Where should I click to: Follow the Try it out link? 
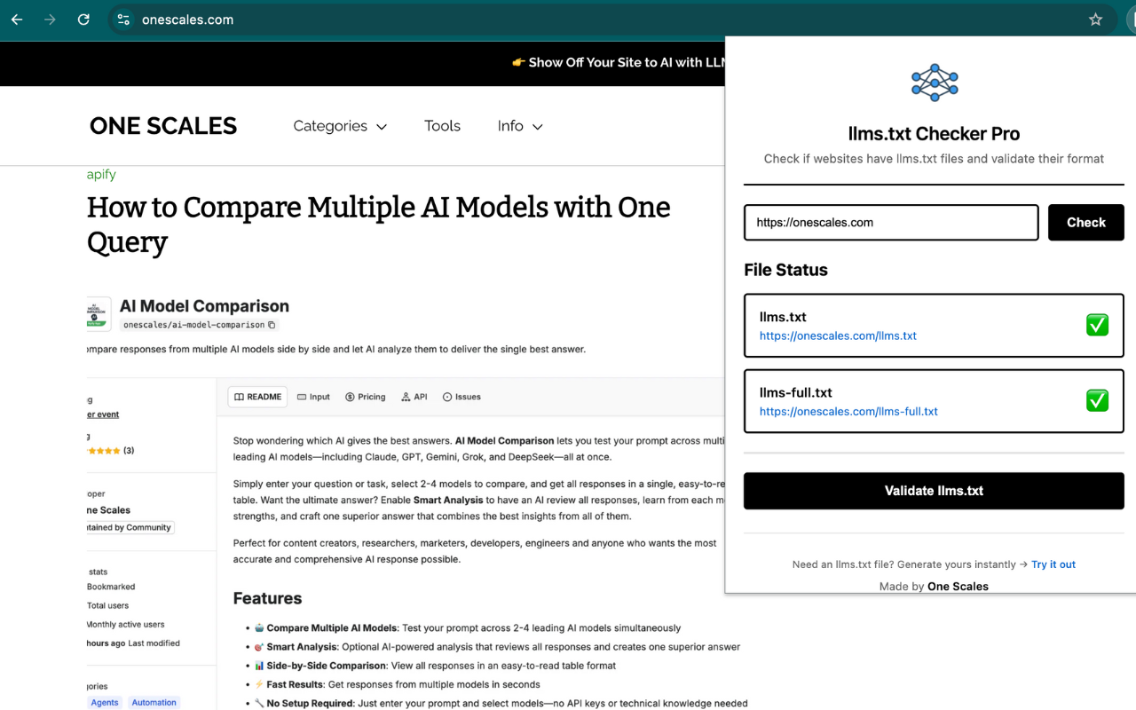[x=1053, y=564]
